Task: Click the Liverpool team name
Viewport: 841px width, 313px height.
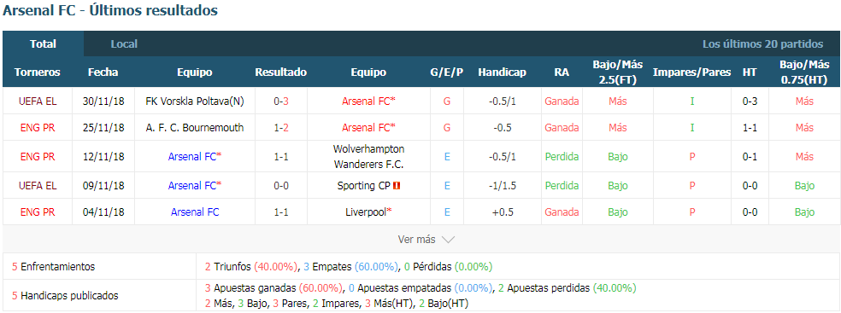Action: coord(366,212)
